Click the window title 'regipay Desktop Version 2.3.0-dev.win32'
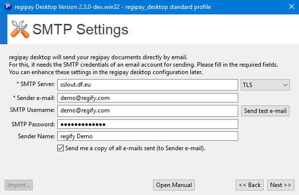The height and width of the screenshot is (195, 299). click(113, 7)
